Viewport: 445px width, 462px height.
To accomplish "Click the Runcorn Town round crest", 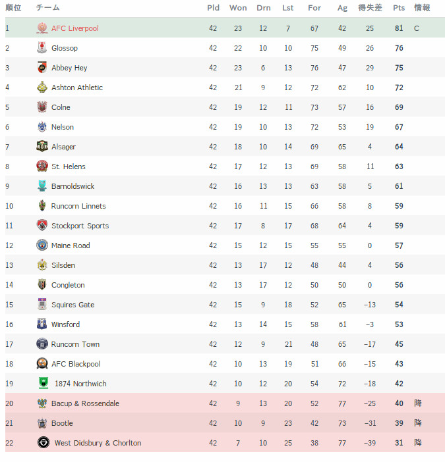I will (42, 344).
